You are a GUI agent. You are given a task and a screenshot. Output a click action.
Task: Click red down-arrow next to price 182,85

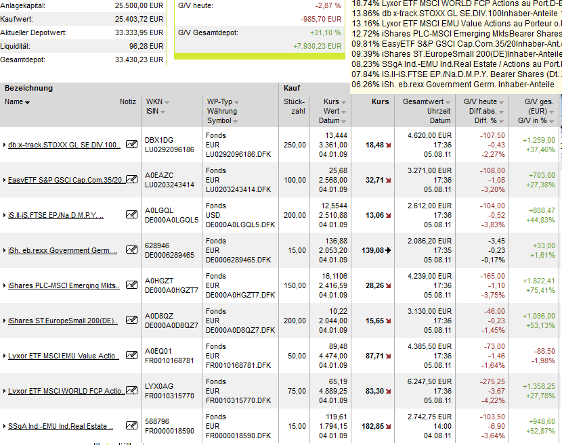[x=388, y=426]
